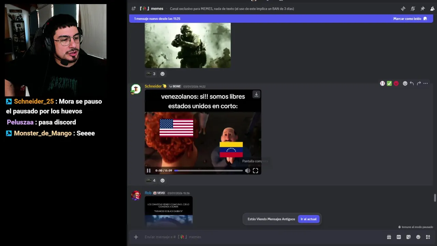Forward Schneider's message arrow
437x246 pixels.
[419, 83]
